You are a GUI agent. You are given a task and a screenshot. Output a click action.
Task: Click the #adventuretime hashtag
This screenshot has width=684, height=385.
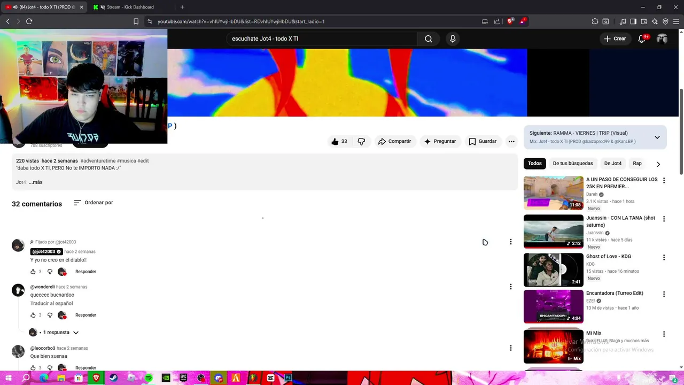(98, 161)
